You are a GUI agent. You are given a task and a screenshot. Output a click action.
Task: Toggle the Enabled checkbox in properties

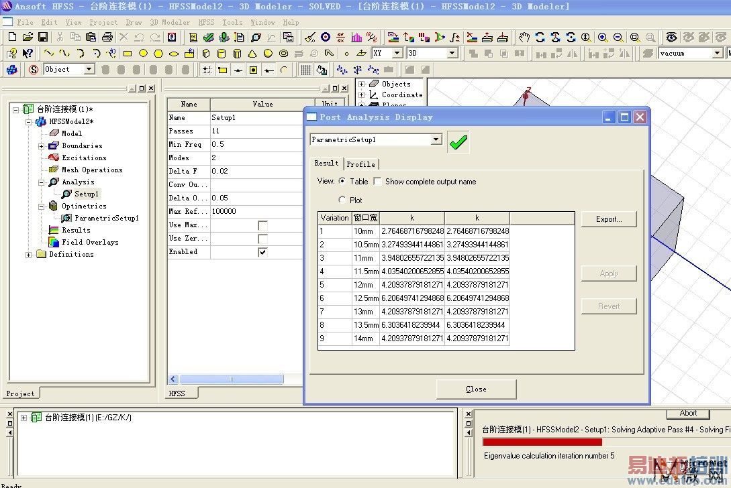point(262,252)
